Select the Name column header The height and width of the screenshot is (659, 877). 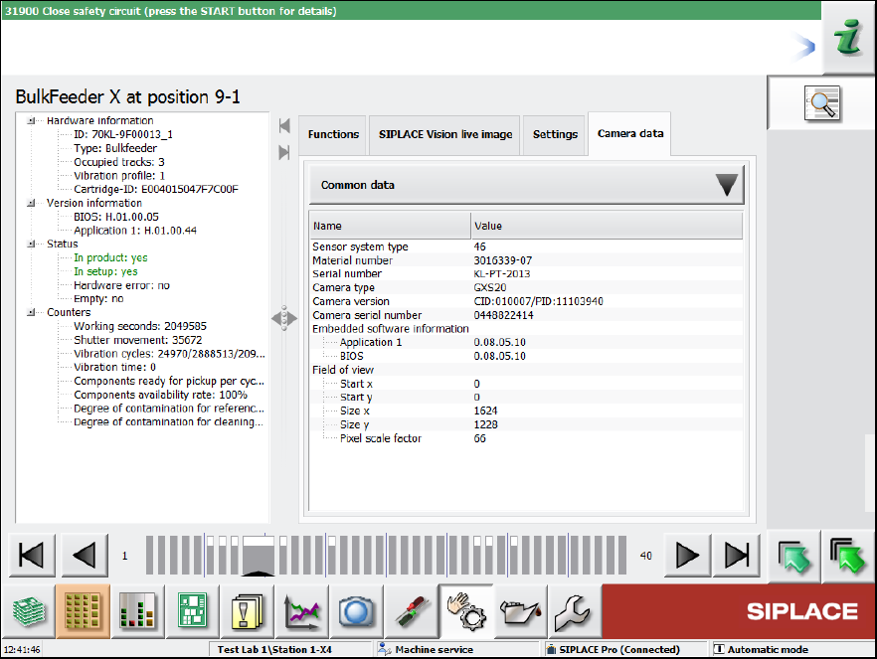click(389, 226)
